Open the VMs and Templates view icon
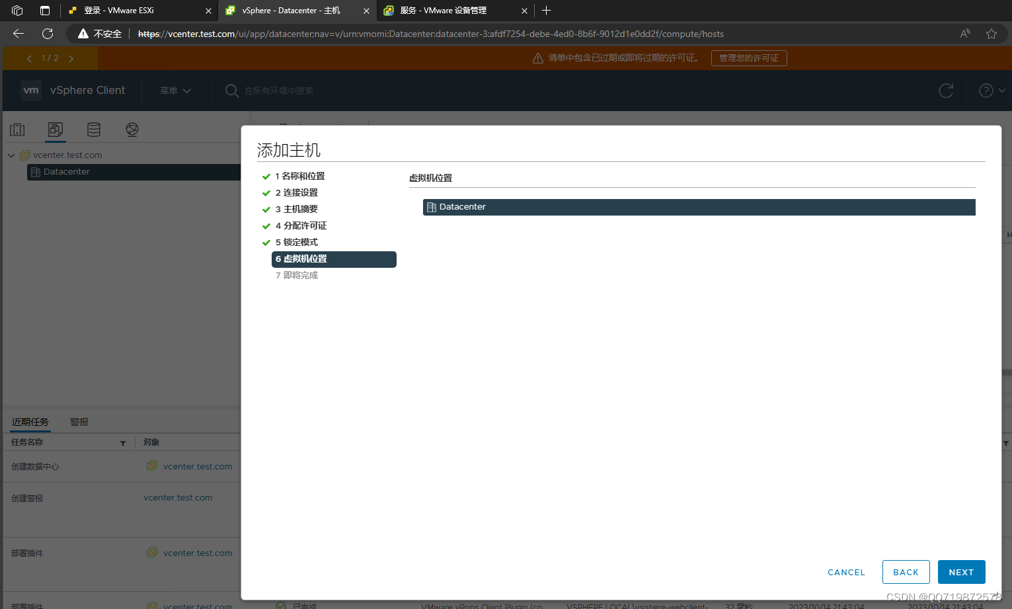Viewport: 1012px width, 609px height. click(x=56, y=130)
